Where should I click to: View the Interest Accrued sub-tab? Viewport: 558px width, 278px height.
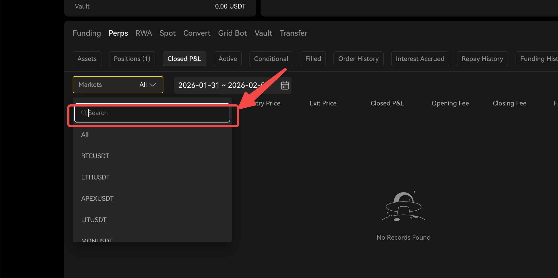click(420, 59)
